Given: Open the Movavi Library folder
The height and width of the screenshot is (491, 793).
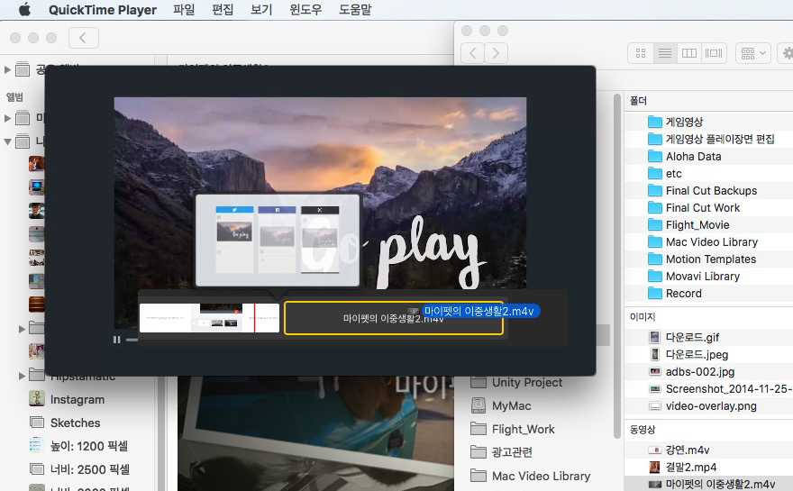Looking at the screenshot, I should [703, 277].
